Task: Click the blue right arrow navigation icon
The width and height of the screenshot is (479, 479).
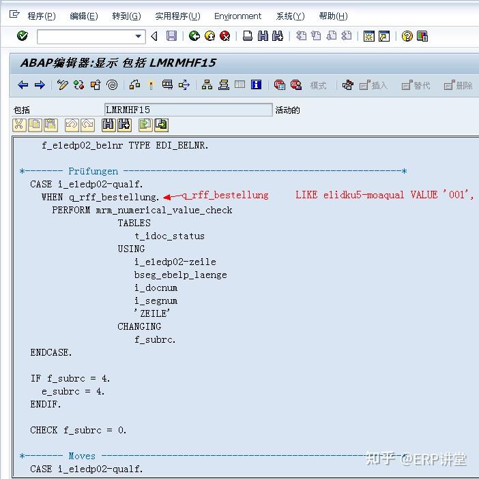Action: point(40,85)
